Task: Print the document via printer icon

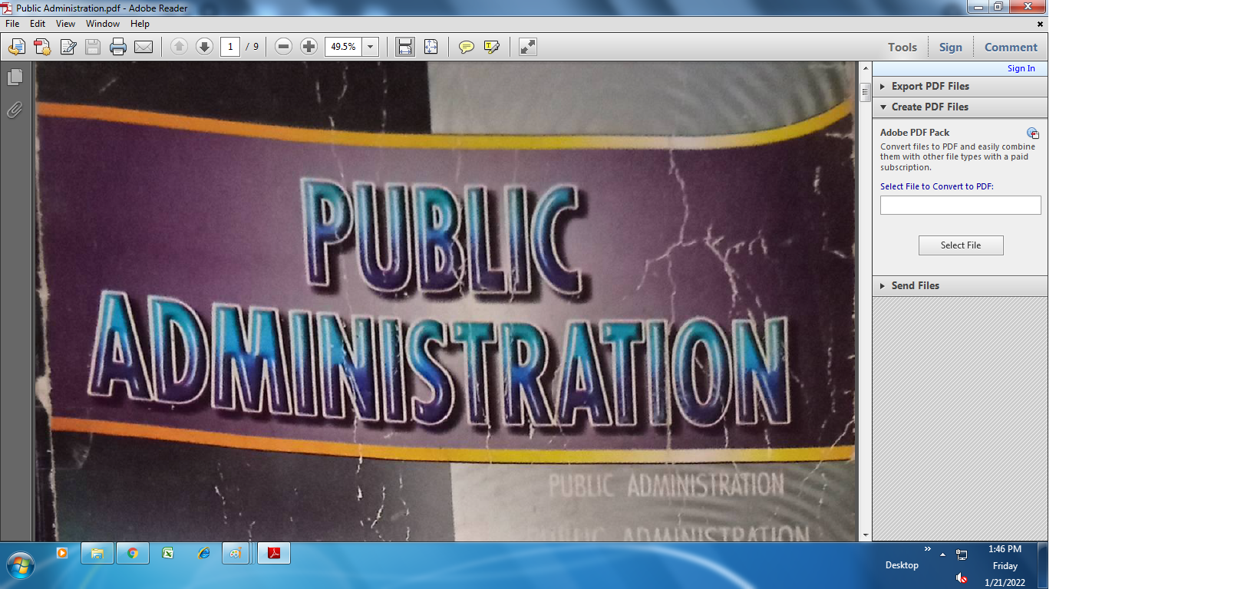Action: click(118, 47)
